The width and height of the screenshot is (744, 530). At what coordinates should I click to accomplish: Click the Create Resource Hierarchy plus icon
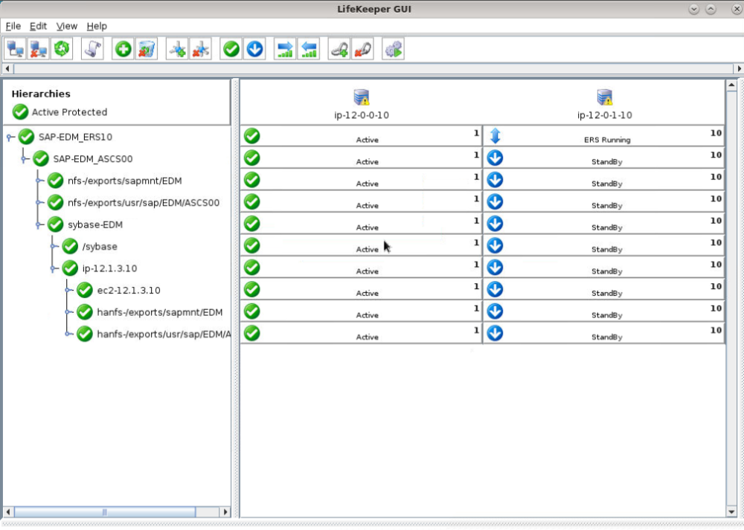(124, 49)
